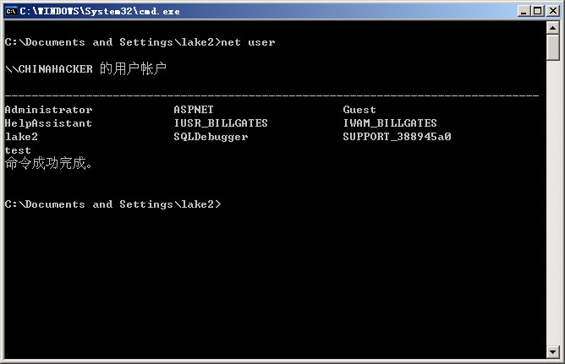Click the empty scrollbar track below the thumb
565x364 pixels.
click(553, 211)
